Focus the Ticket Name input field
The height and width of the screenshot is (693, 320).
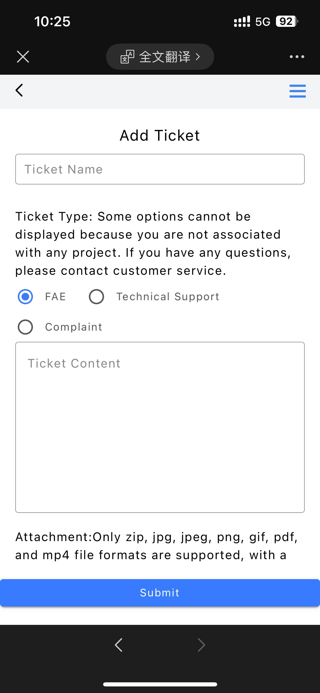point(160,169)
